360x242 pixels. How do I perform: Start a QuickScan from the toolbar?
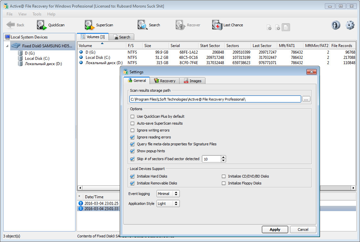pyautogui.click(x=51, y=25)
